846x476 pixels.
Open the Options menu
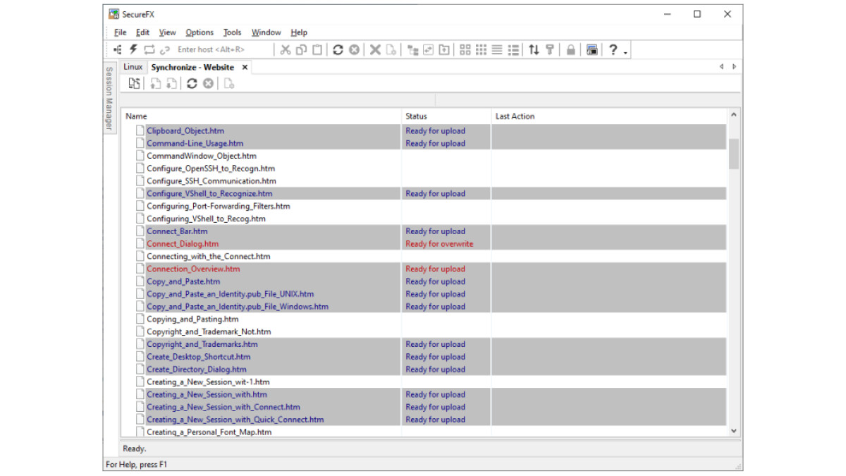(200, 32)
